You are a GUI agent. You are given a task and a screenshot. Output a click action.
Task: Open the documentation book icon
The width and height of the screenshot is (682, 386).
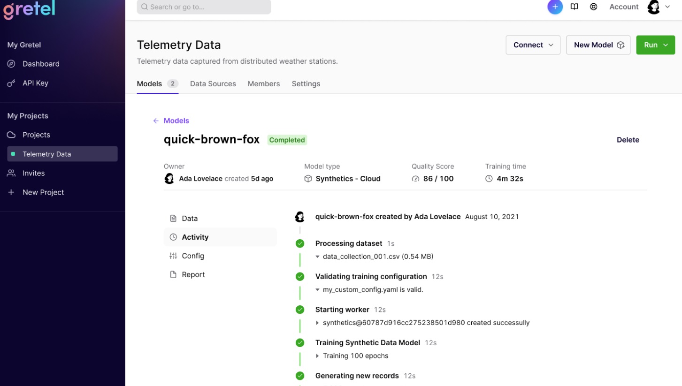tap(574, 7)
